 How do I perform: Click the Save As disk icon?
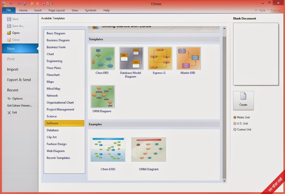(x=9, y=26)
